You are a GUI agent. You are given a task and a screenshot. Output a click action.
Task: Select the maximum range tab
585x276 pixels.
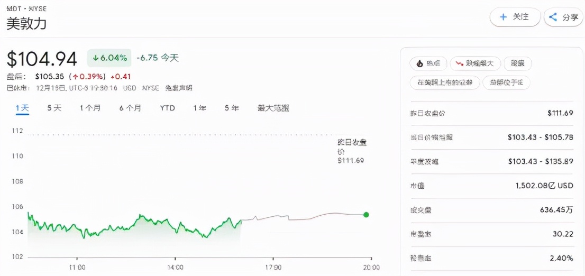(x=273, y=108)
